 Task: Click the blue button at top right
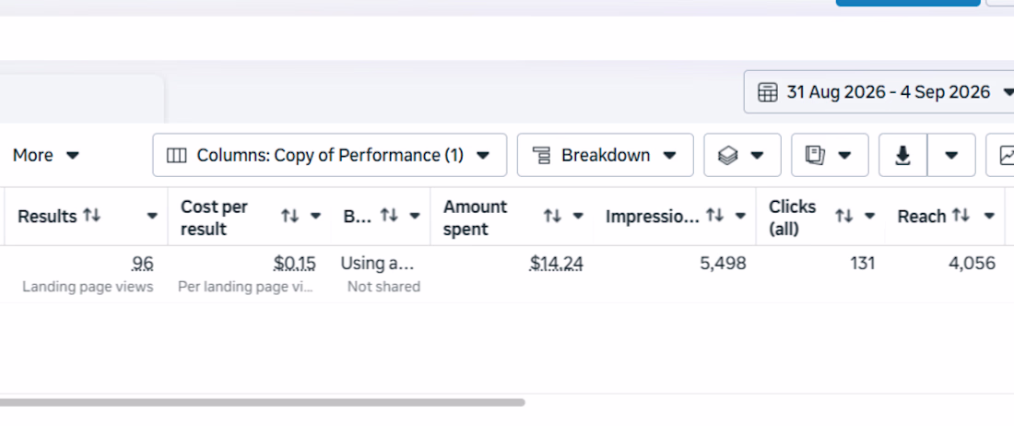pyautogui.click(x=908, y=4)
